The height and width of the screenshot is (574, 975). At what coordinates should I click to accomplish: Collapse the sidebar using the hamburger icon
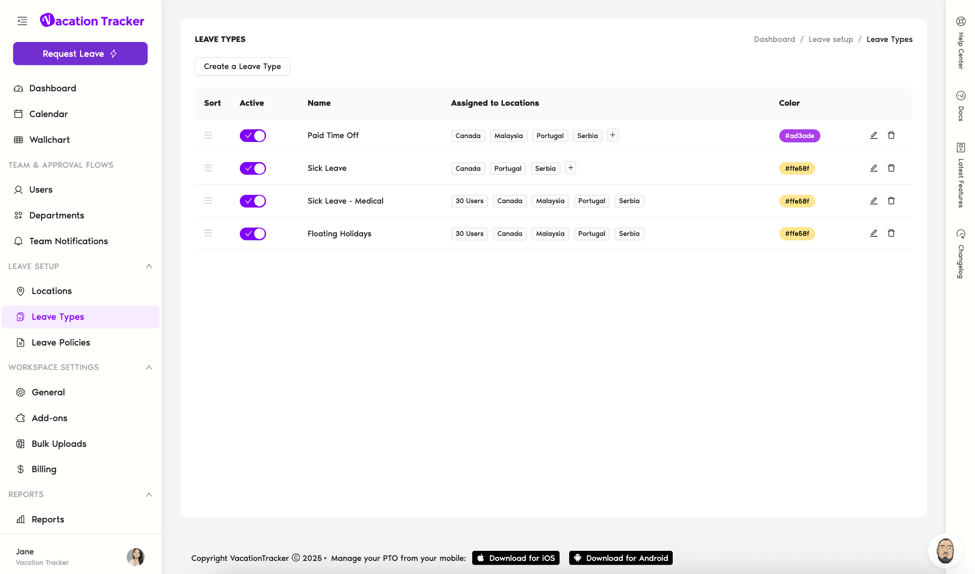[x=22, y=21]
